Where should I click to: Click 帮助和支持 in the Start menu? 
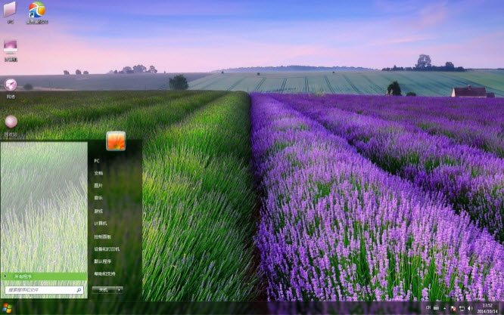(104, 273)
